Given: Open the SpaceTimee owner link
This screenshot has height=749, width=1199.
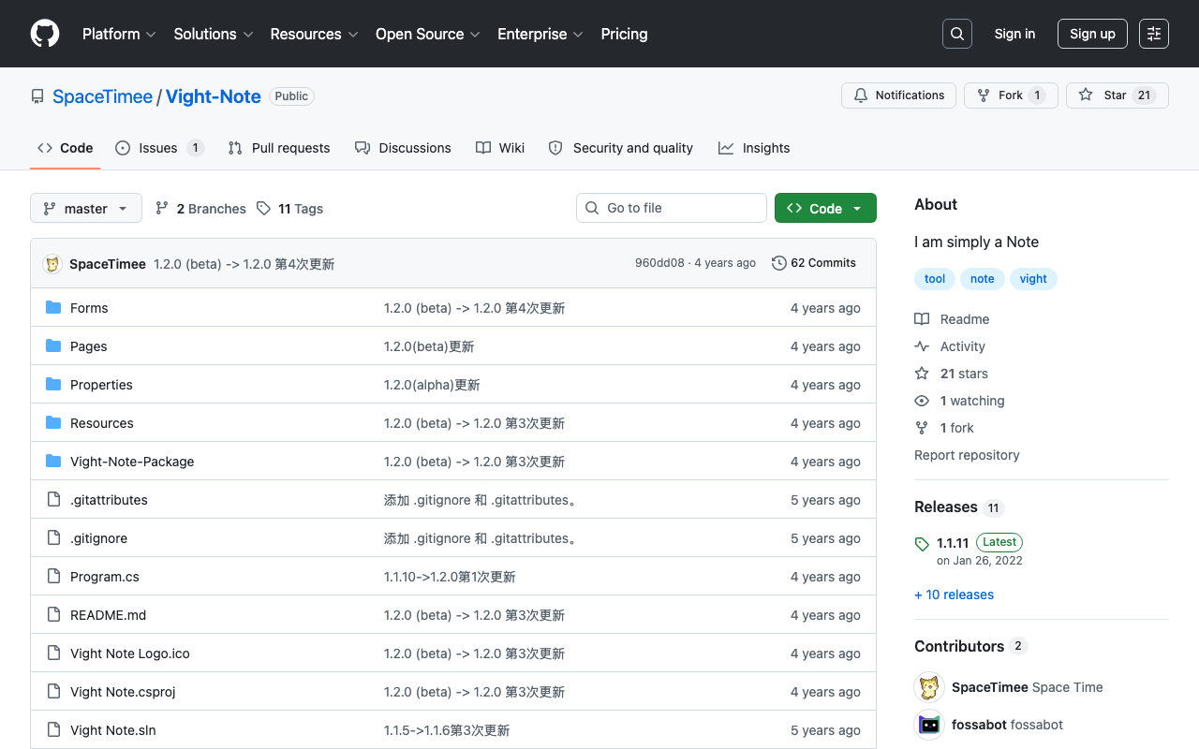Looking at the screenshot, I should [x=102, y=96].
